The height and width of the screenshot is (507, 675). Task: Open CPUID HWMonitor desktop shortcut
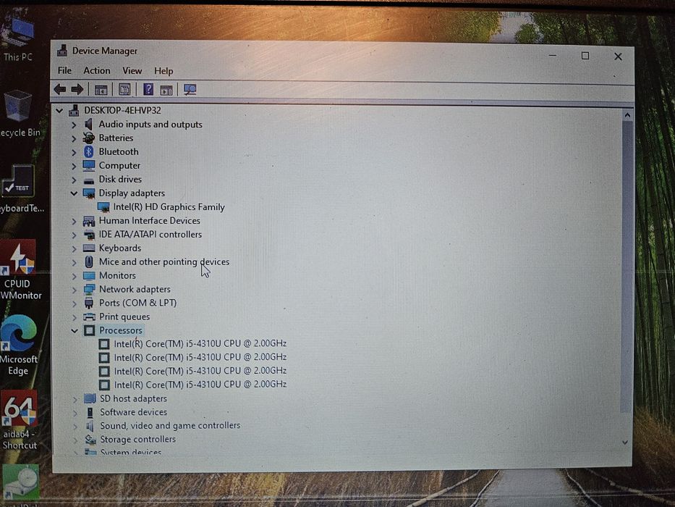[20, 270]
